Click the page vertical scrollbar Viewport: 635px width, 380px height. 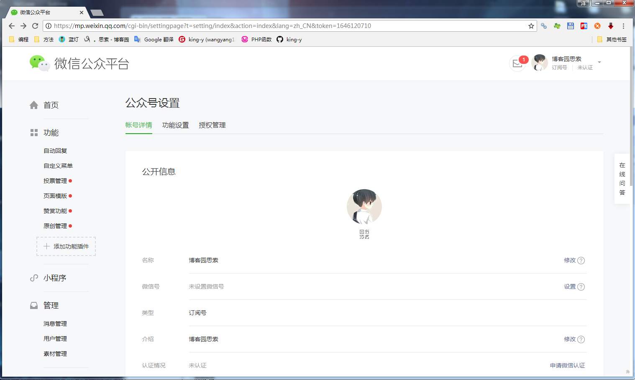632,117
